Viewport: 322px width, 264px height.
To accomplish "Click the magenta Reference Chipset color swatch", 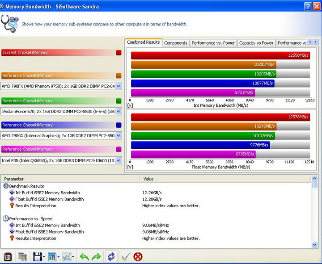I will coord(119,149).
